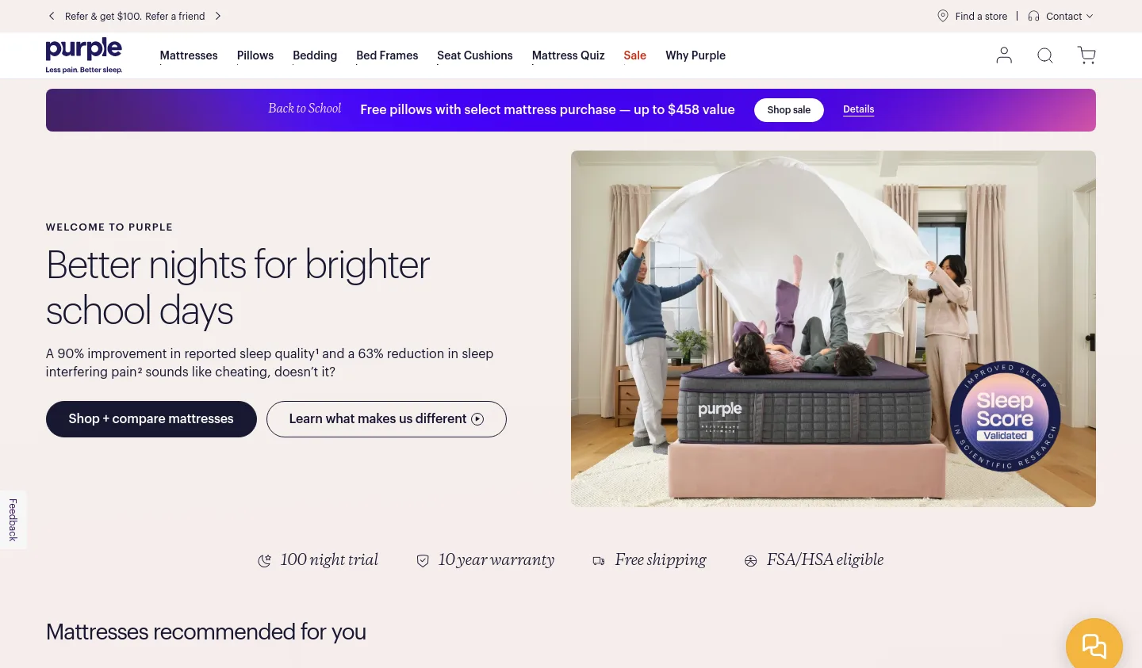Open the Find a store link
The width and height of the screenshot is (1142, 668).
click(981, 16)
